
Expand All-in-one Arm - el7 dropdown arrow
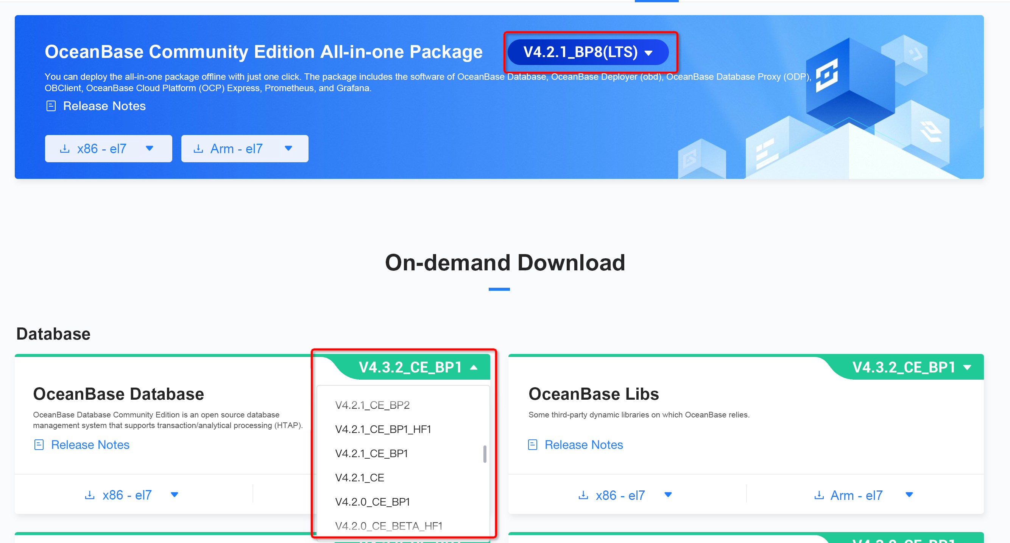click(x=288, y=148)
